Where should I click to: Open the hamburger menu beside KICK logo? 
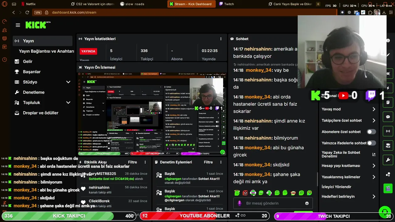click(x=18, y=25)
